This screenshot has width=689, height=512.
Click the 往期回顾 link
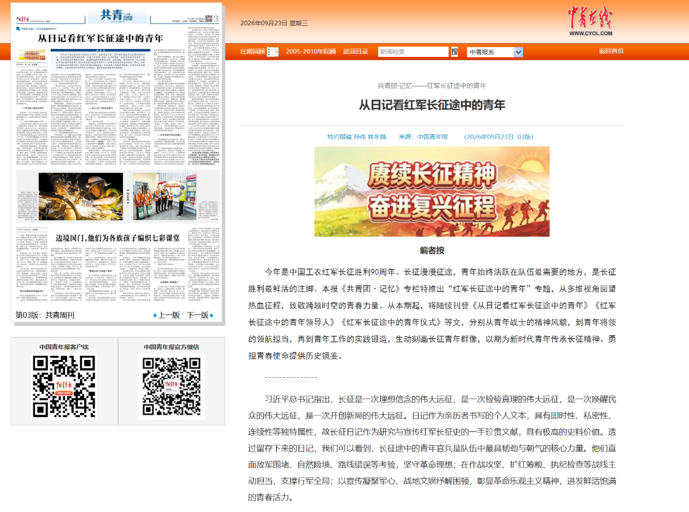[252, 51]
